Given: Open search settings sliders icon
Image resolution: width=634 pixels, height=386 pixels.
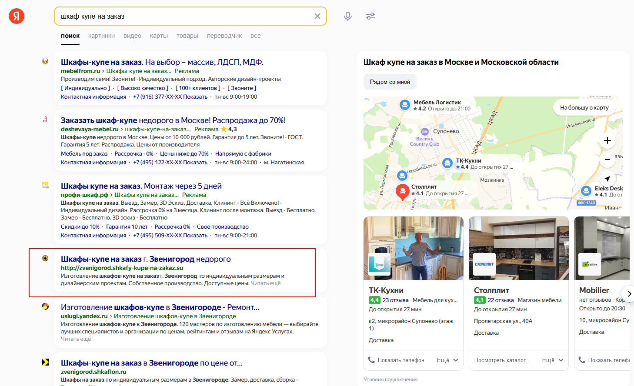Looking at the screenshot, I should pyautogui.click(x=370, y=16).
